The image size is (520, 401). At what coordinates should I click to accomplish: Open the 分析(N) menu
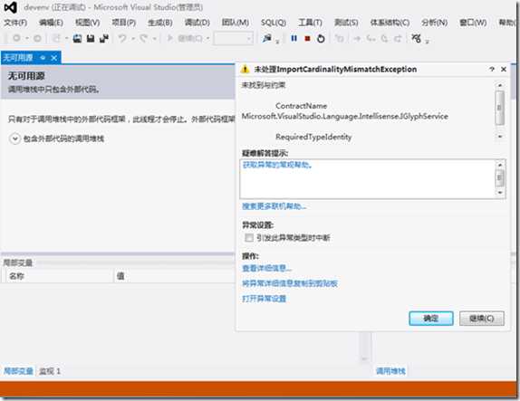click(x=434, y=23)
